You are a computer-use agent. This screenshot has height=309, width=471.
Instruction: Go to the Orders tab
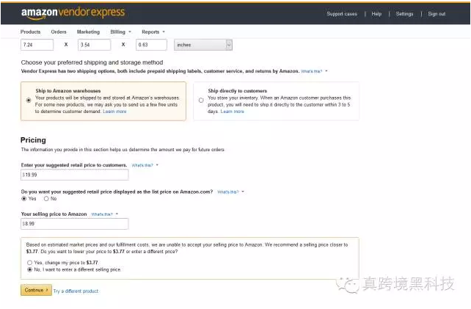59,32
